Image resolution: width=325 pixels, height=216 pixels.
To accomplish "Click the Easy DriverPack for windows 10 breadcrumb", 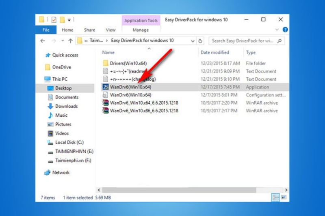I will click(x=142, y=41).
